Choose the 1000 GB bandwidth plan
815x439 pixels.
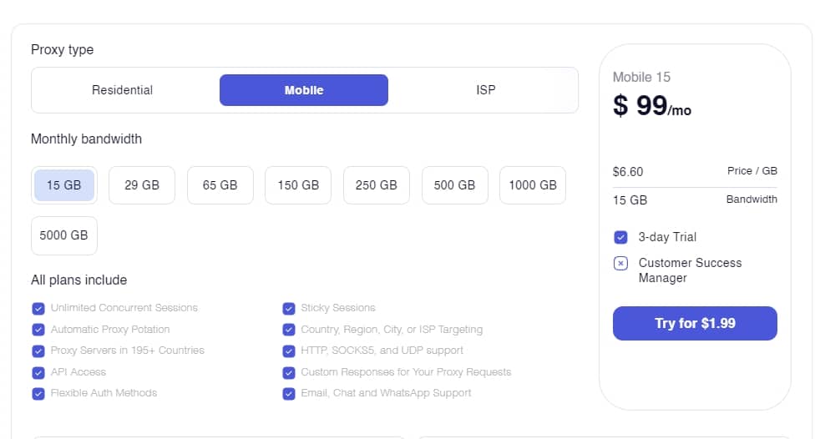(x=533, y=185)
